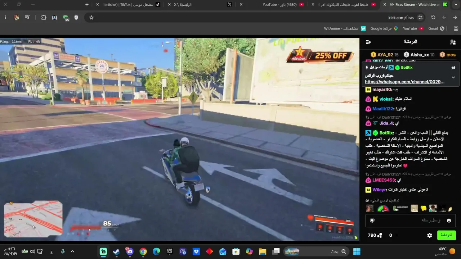Send the speedometer gauge emote
This screenshot has width=461, height=259.
pos(383,208)
